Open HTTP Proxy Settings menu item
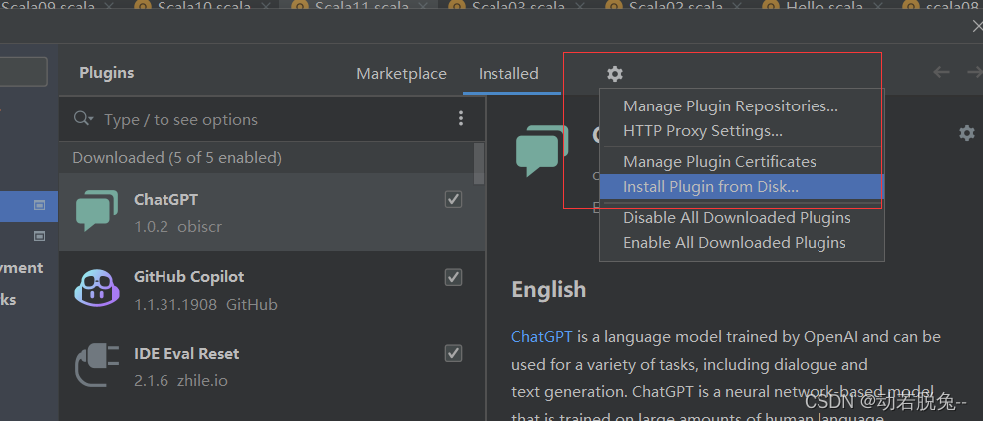983x421 pixels. (743, 131)
